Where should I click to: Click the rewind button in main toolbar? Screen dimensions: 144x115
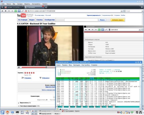pyautogui.click(x=2, y=11)
